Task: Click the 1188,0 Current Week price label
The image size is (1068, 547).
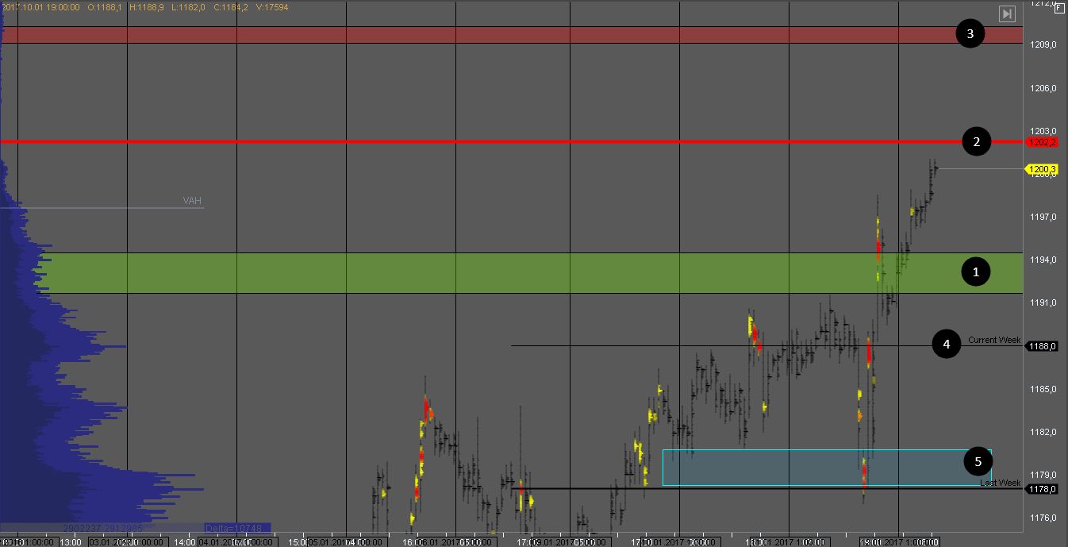Action: (x=1042, y=346)
